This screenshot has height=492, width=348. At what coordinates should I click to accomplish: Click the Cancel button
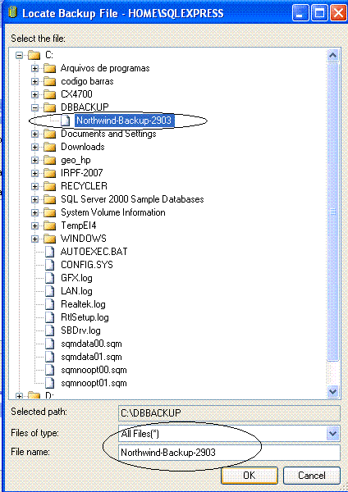coord(312,476)
